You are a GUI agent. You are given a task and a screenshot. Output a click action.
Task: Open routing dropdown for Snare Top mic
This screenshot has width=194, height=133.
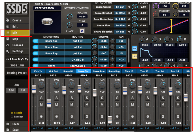coord(78,41)
